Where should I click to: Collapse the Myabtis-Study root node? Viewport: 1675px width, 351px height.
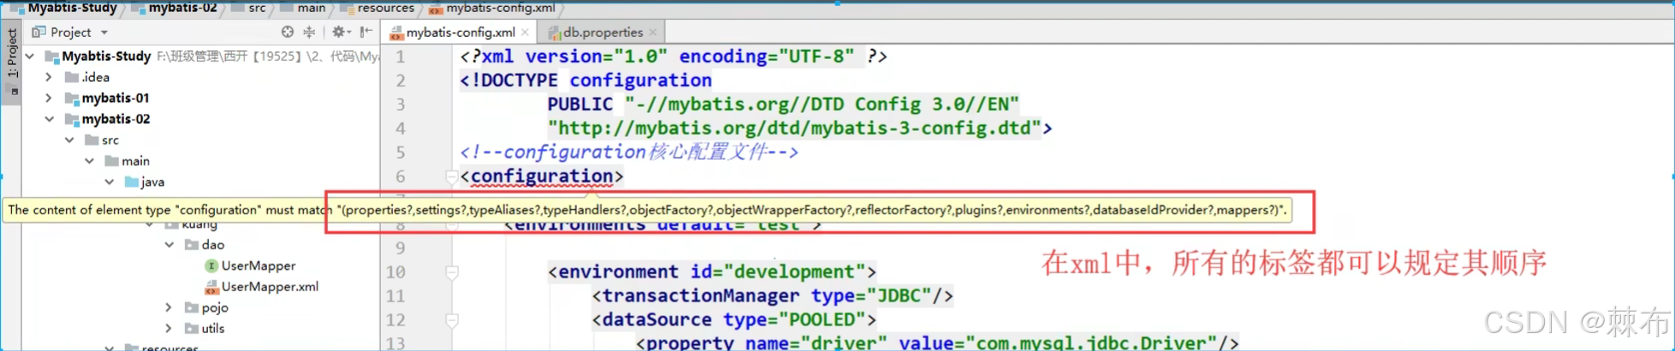coord(30,56)
